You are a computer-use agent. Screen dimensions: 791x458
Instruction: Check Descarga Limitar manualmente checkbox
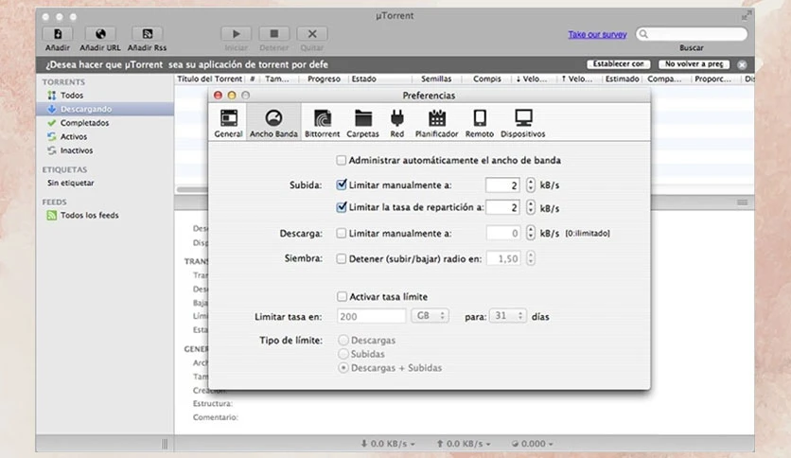pos(342,233)
